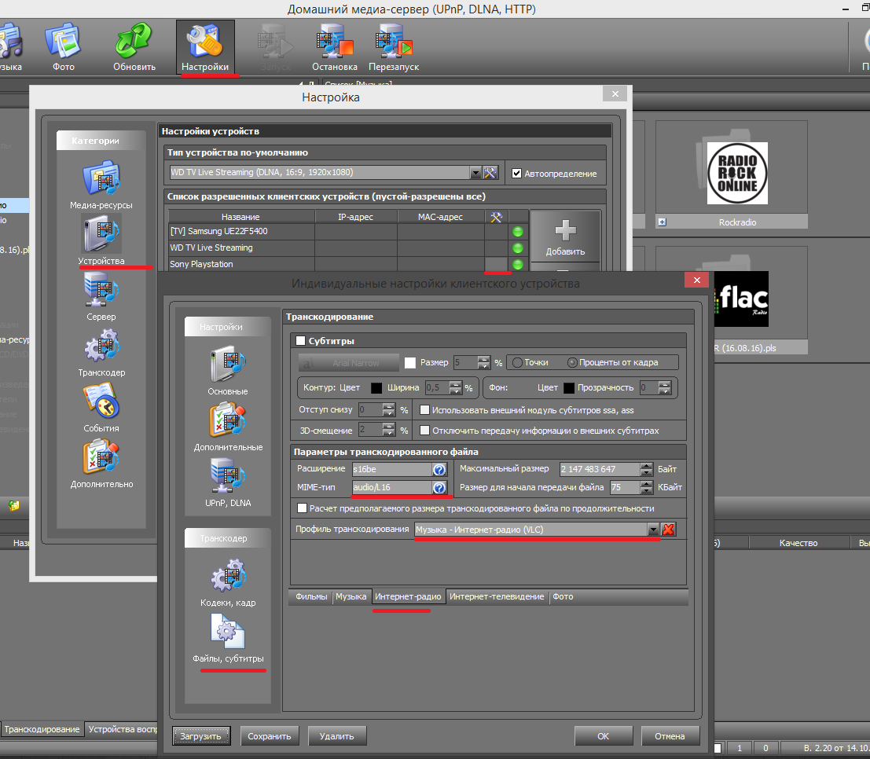Click the Добавить device plus button

565,237
